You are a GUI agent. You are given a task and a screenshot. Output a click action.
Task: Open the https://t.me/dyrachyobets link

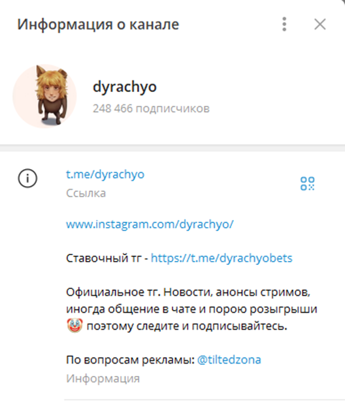pos(222,258)
